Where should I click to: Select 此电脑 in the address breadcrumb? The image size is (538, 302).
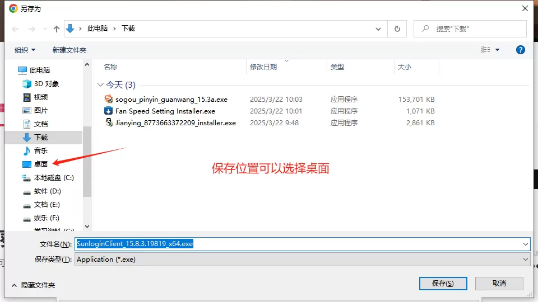pyautogui.click(x=98, y=29)
